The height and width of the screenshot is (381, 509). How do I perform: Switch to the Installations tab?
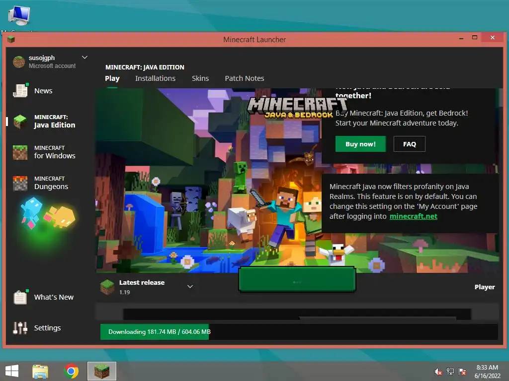(x=155, y=78)
